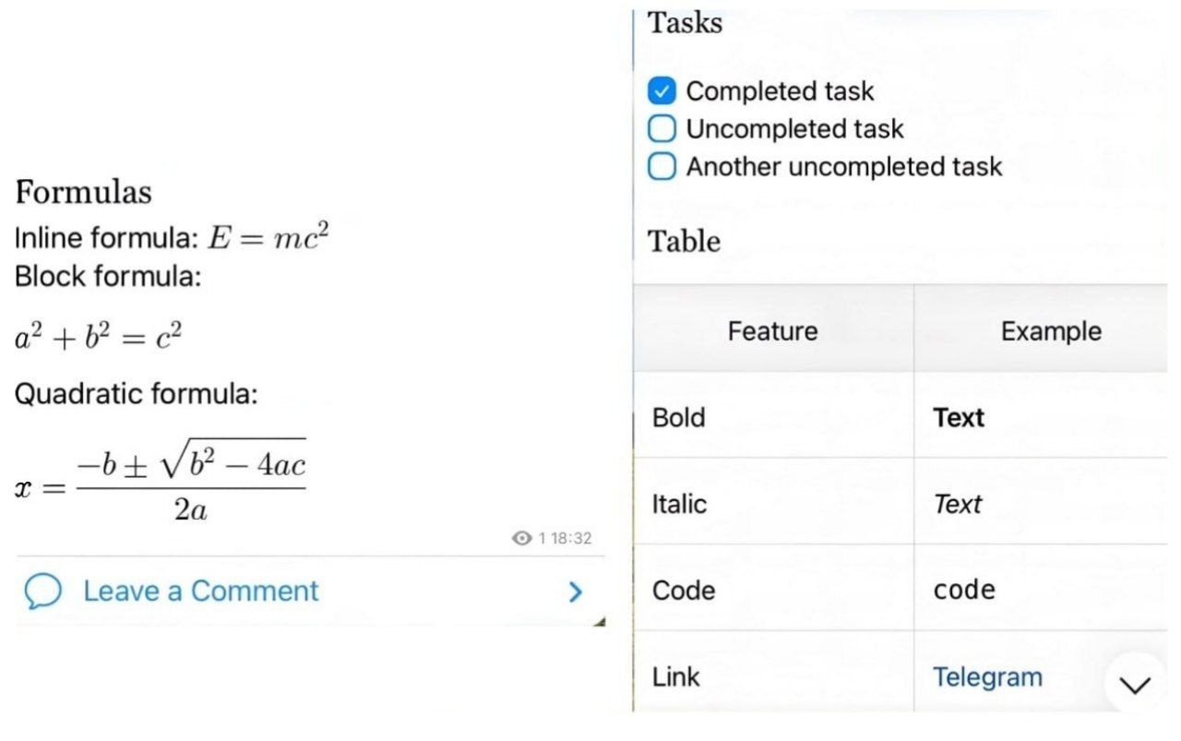
Task: Click the italic Text example cell
Action: (x=1041, y=504)
